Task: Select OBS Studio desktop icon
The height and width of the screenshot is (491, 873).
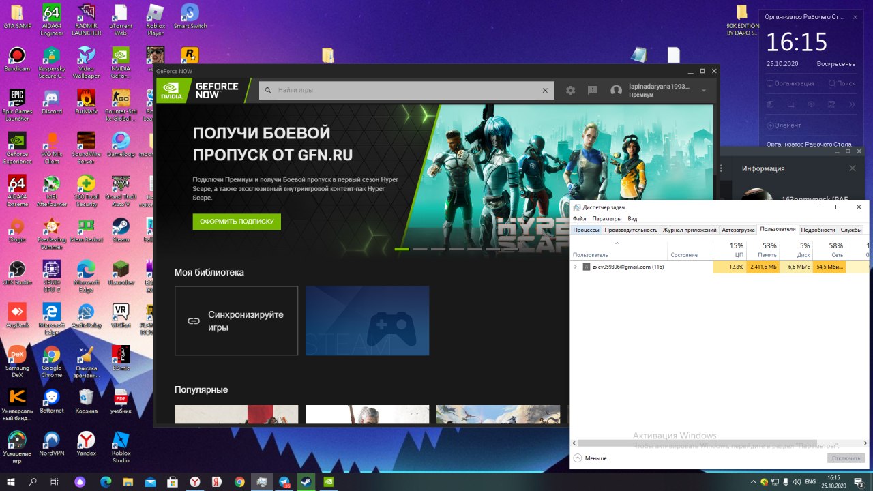Action: click(17, 273)
